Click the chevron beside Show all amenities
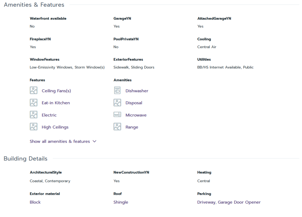Image resolution: width=302 pixels, height=217 pixels. tap(95, 141)
